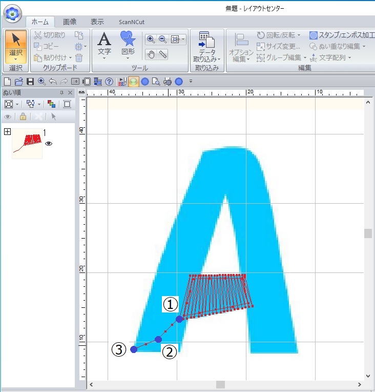Viewport: 375px width, 392px height.
Task: Select the 文字 text tool
Action: [105, 46]
